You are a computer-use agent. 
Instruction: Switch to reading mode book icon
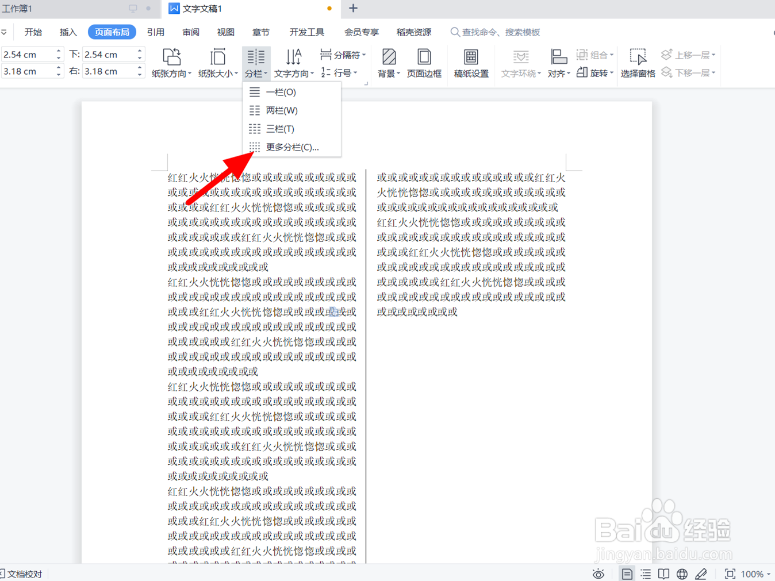pyautogui.click(x=663, y=574)
